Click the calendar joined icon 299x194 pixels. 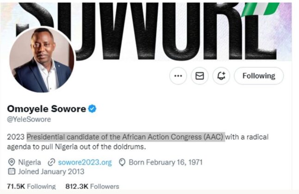coord(12,171)
